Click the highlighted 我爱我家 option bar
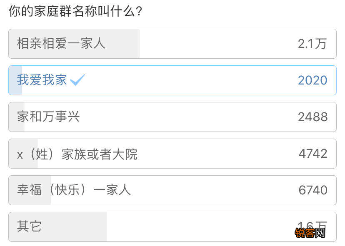The height and width of the screenshot is (246, 345). point(172,80)
